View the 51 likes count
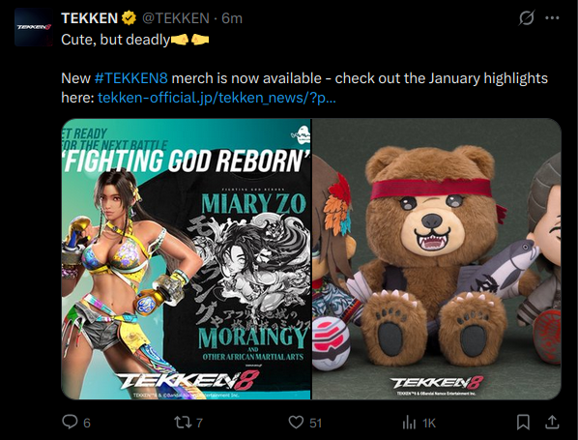The image size is (578, 440). [315, 423]
